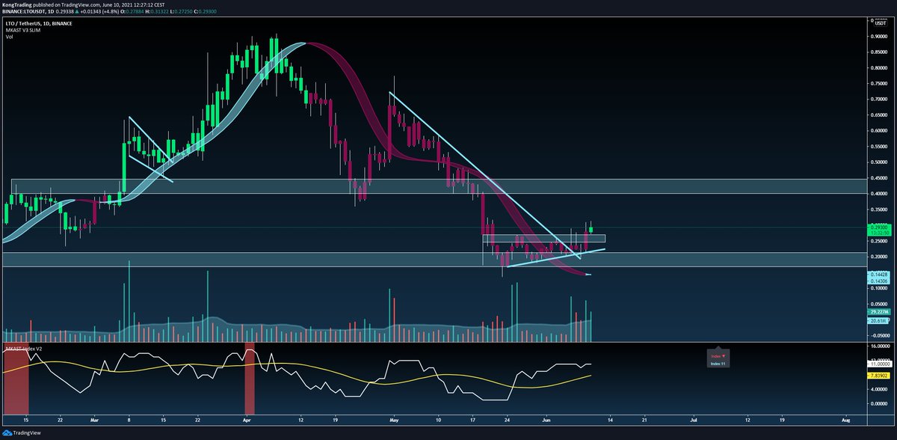Click the yellow 7.83902 index value tag
Viewport: 897px width, 440px height.
878,375
